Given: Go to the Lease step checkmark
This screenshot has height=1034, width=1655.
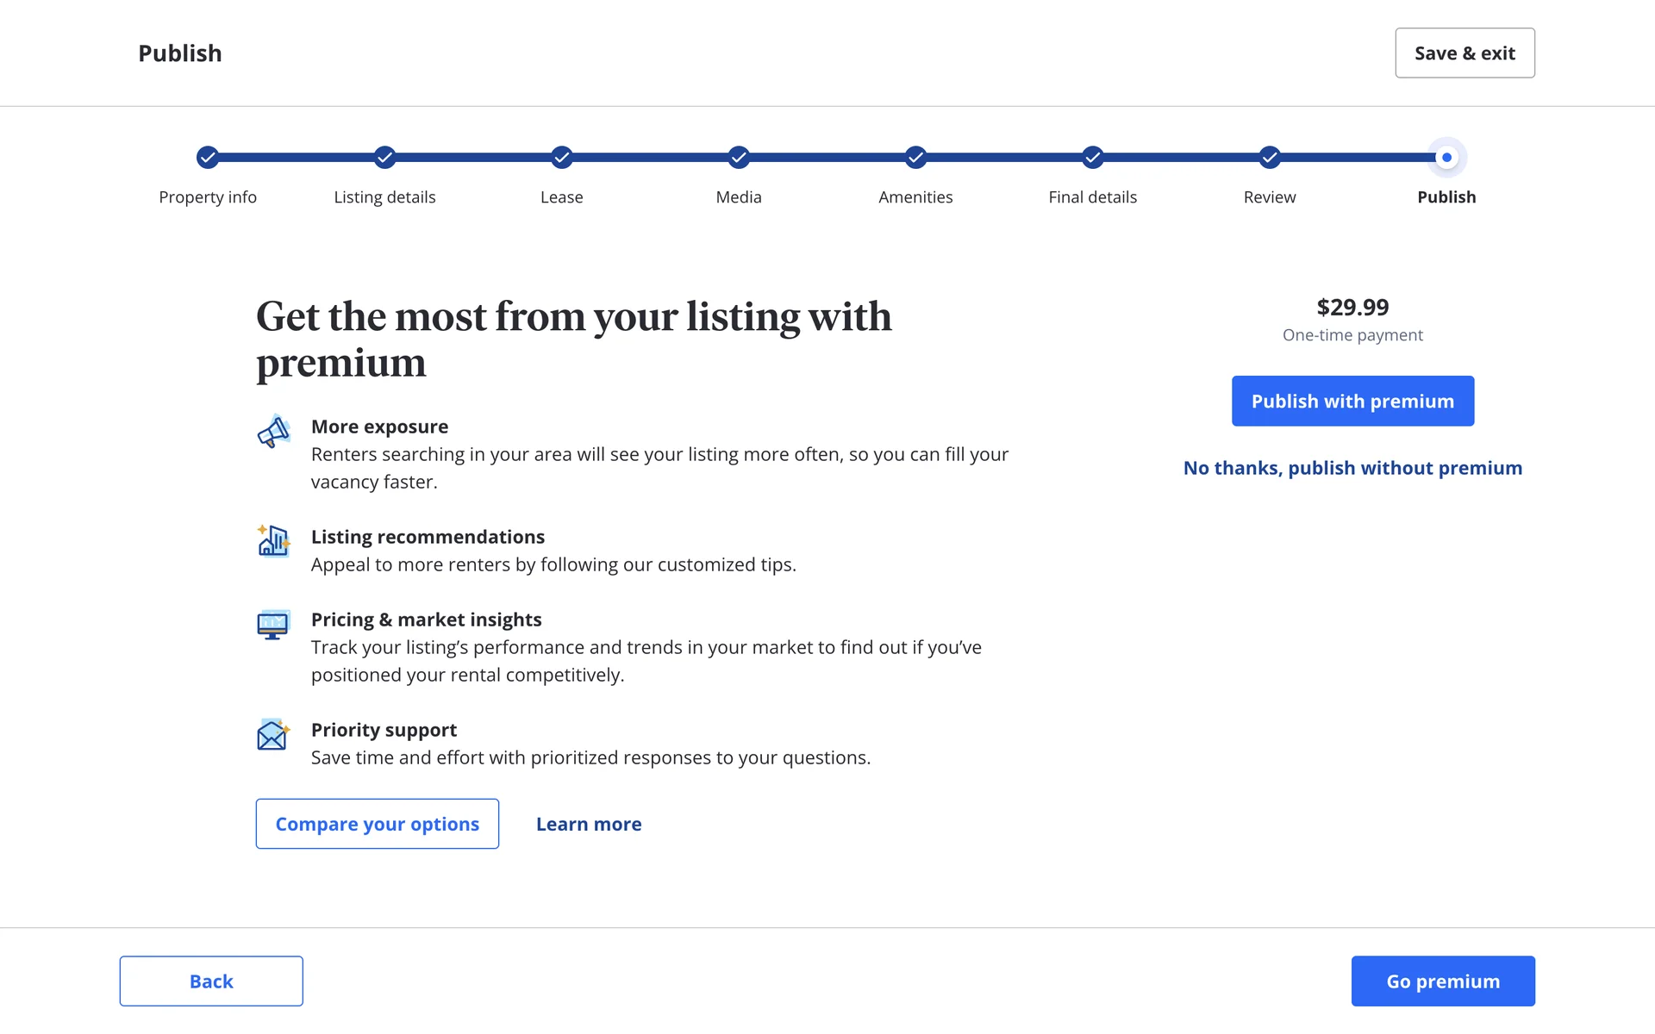Looking at the screenshot, I should [562, 158].
